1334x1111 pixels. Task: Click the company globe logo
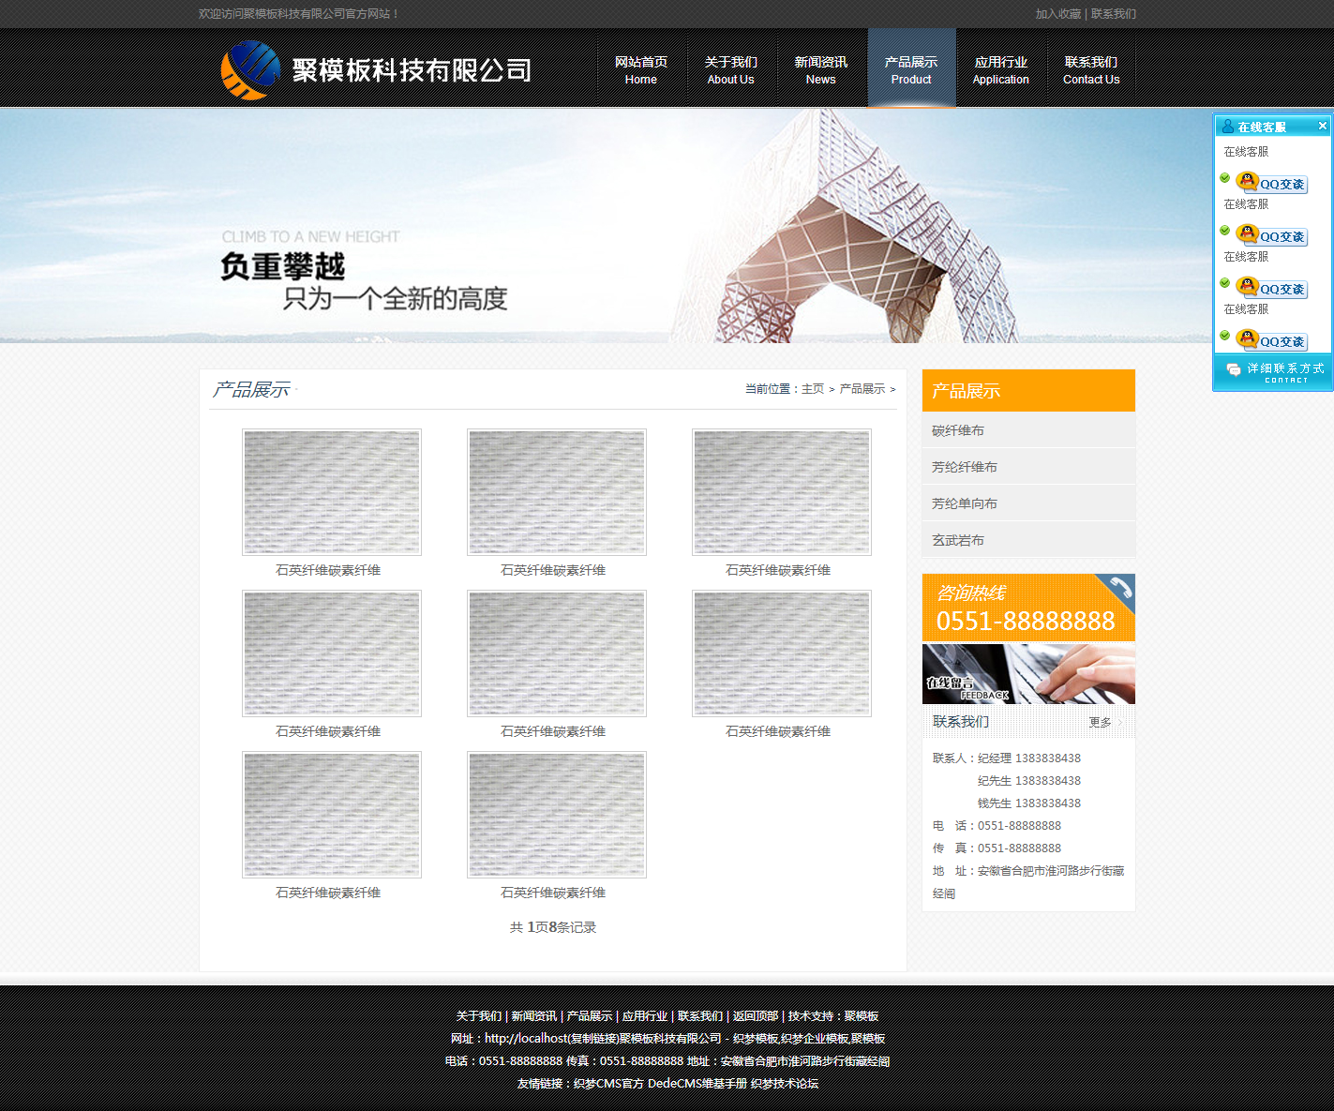pyautogui.click(x=250, y=70)
